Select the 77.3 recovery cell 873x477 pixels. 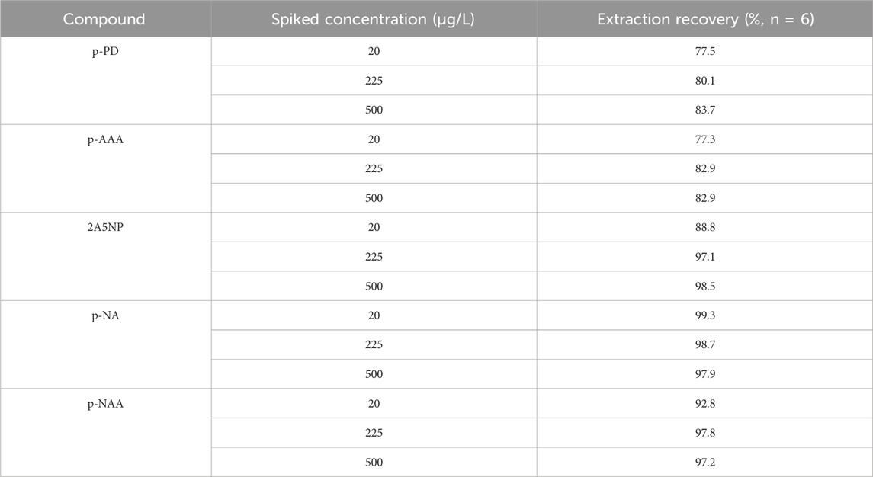tap(704, 139)
